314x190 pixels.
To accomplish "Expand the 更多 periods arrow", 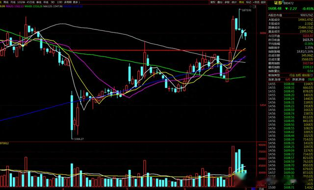I will [77, 2].
